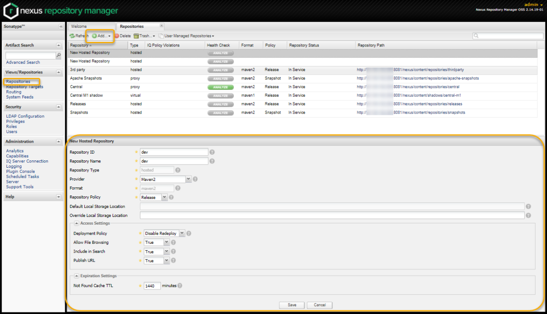Click the Health Check column header
The height and width of the screenshot is (314, 547).
point(222,45)
